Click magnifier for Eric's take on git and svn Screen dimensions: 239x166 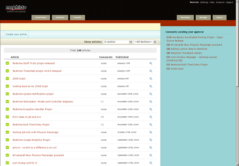click(x=151, y=117)
